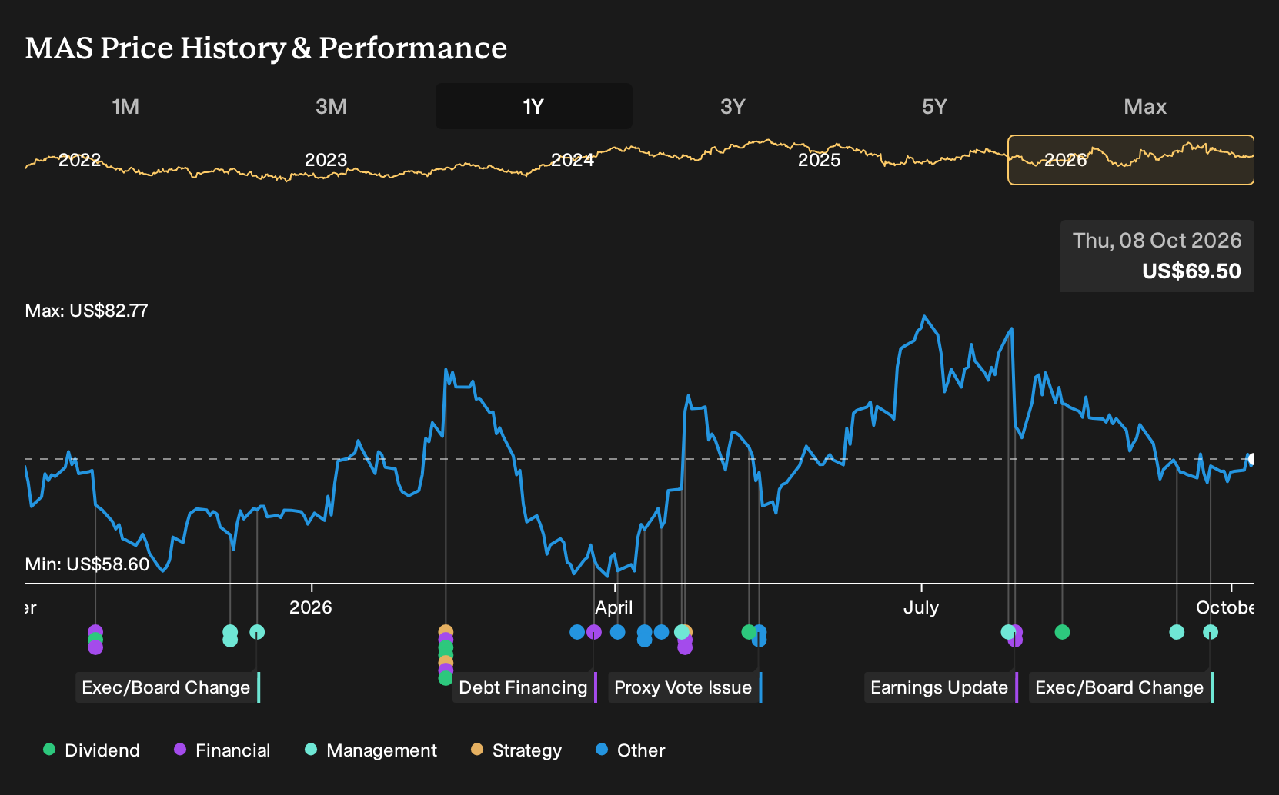Click the highlighted 2026 range selector window
The image size is (1279, 795).
[1130, 160]
